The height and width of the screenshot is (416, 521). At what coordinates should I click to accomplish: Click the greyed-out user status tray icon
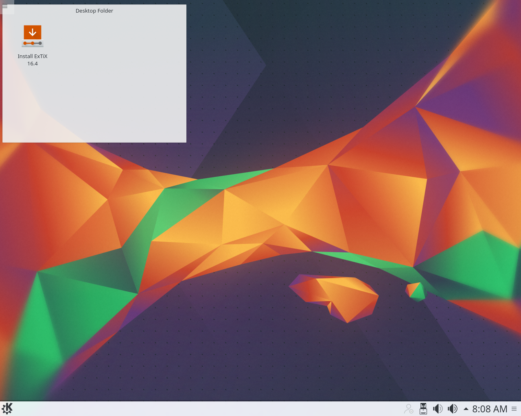(x=409, y=409)
